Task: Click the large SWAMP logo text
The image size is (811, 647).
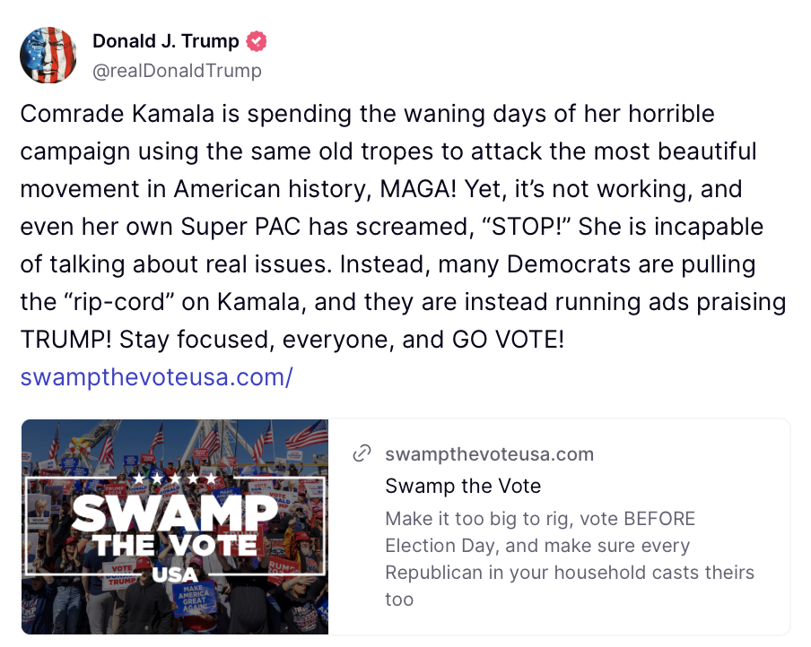Action: pyautogui.click(x=174, y=513)
